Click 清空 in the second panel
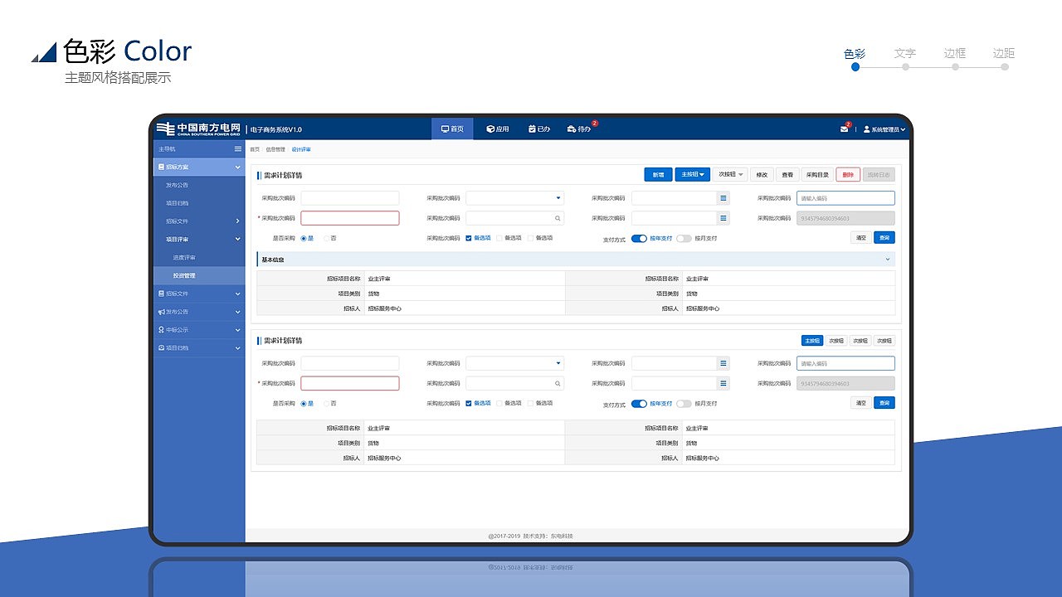1062x597 pixels. pyautogui.click(x=860, y=403)
